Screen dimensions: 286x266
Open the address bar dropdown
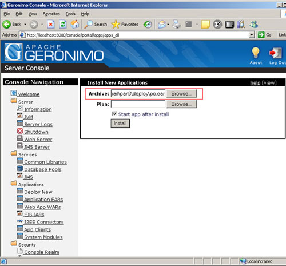coord(252,35)
